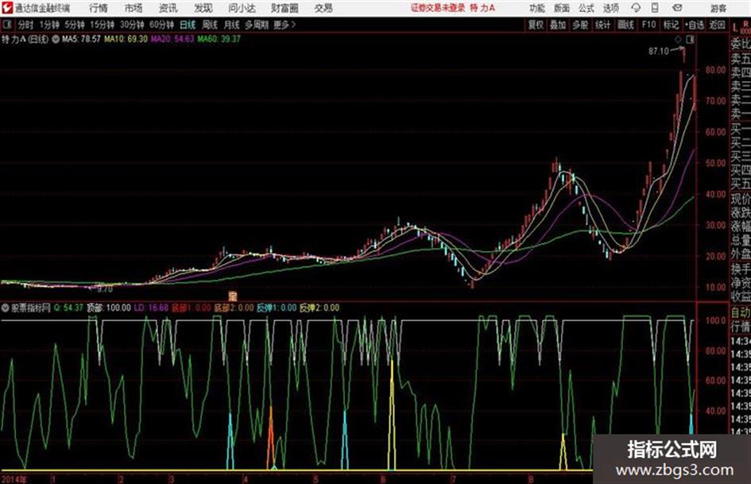Viewport: 751px width, 484px height.
Task: Click the 复权 toolbar button
Action: 536,25
